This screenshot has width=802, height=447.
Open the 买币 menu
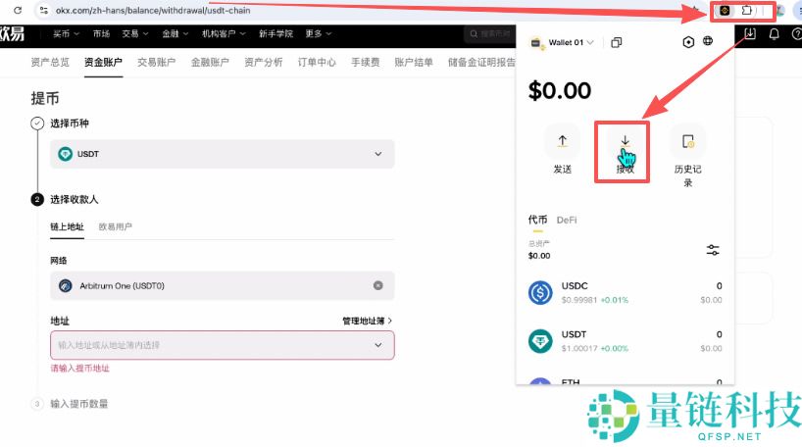click(66, 33)
